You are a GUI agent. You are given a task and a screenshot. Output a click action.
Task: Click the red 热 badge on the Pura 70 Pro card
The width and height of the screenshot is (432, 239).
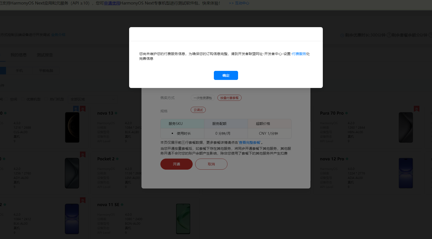pos(416,109)
